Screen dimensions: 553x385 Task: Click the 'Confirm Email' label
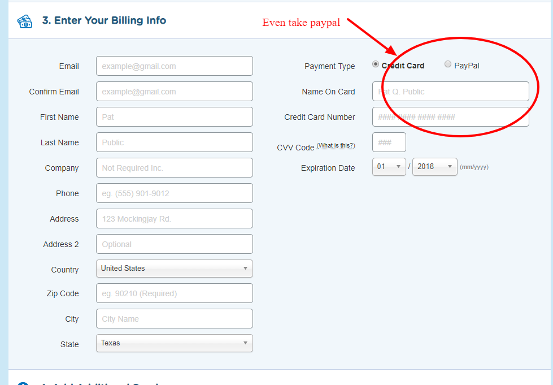(x=54, y=92)
